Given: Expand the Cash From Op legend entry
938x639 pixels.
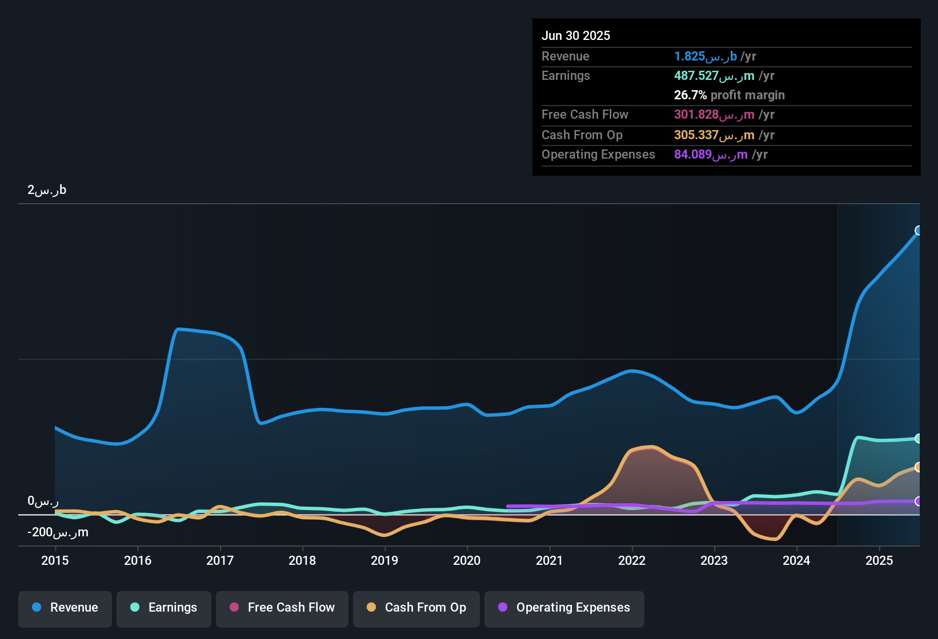Looking at the screenshot, I should click(416, 608).
